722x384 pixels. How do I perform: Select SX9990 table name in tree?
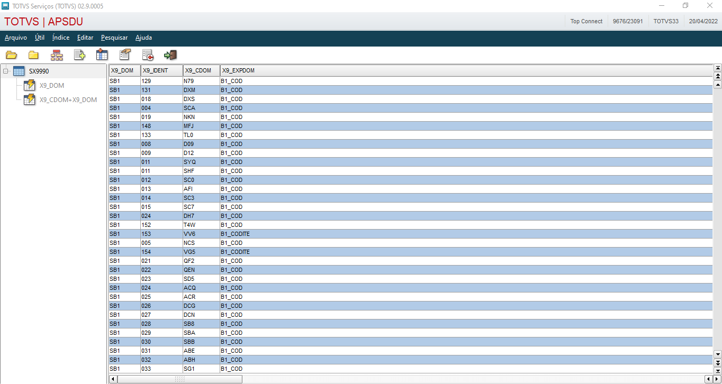coord(39,71)
